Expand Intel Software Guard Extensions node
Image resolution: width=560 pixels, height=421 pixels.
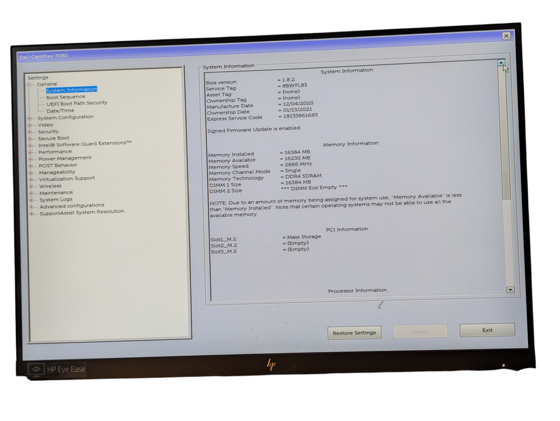click(x=30, y=146)
